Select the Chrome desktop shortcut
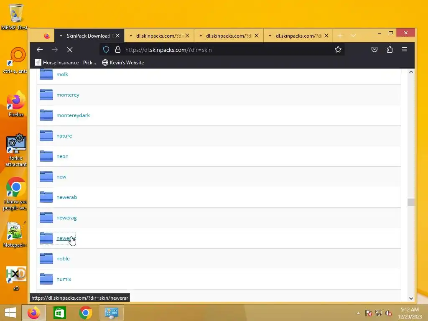 click(x=16, y=194)
